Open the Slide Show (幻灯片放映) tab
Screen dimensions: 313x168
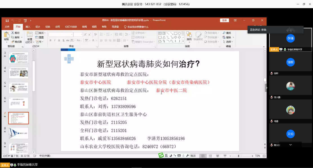(71, 27)
